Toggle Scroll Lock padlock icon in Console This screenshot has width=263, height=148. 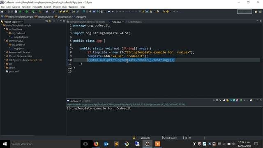[x=227, y=100]
